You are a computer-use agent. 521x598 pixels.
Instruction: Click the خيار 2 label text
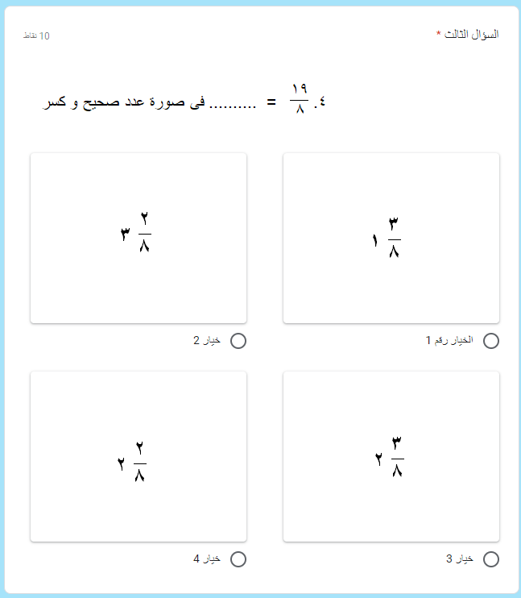tap(208, 341)
